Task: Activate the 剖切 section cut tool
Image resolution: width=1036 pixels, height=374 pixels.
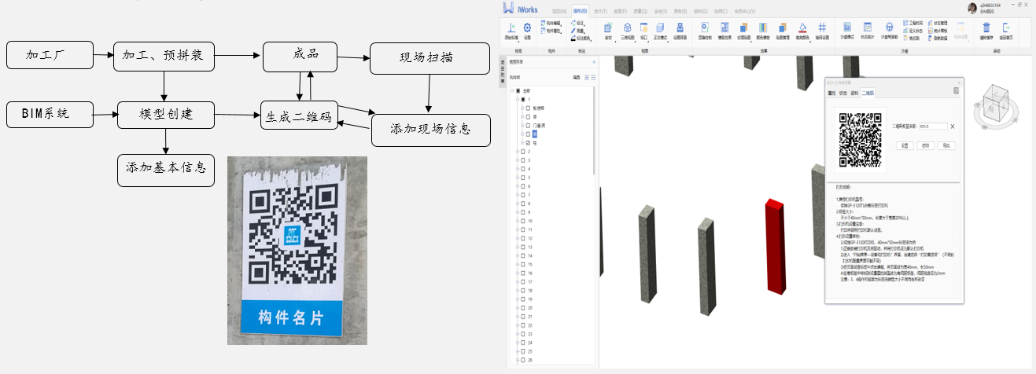Action: 608,27
